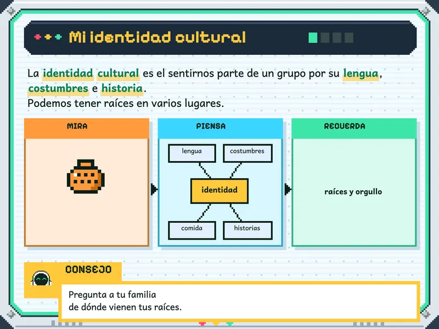Click the green plus sparkle in title bar
The image size is (439, 329).
tap(58, 37)
